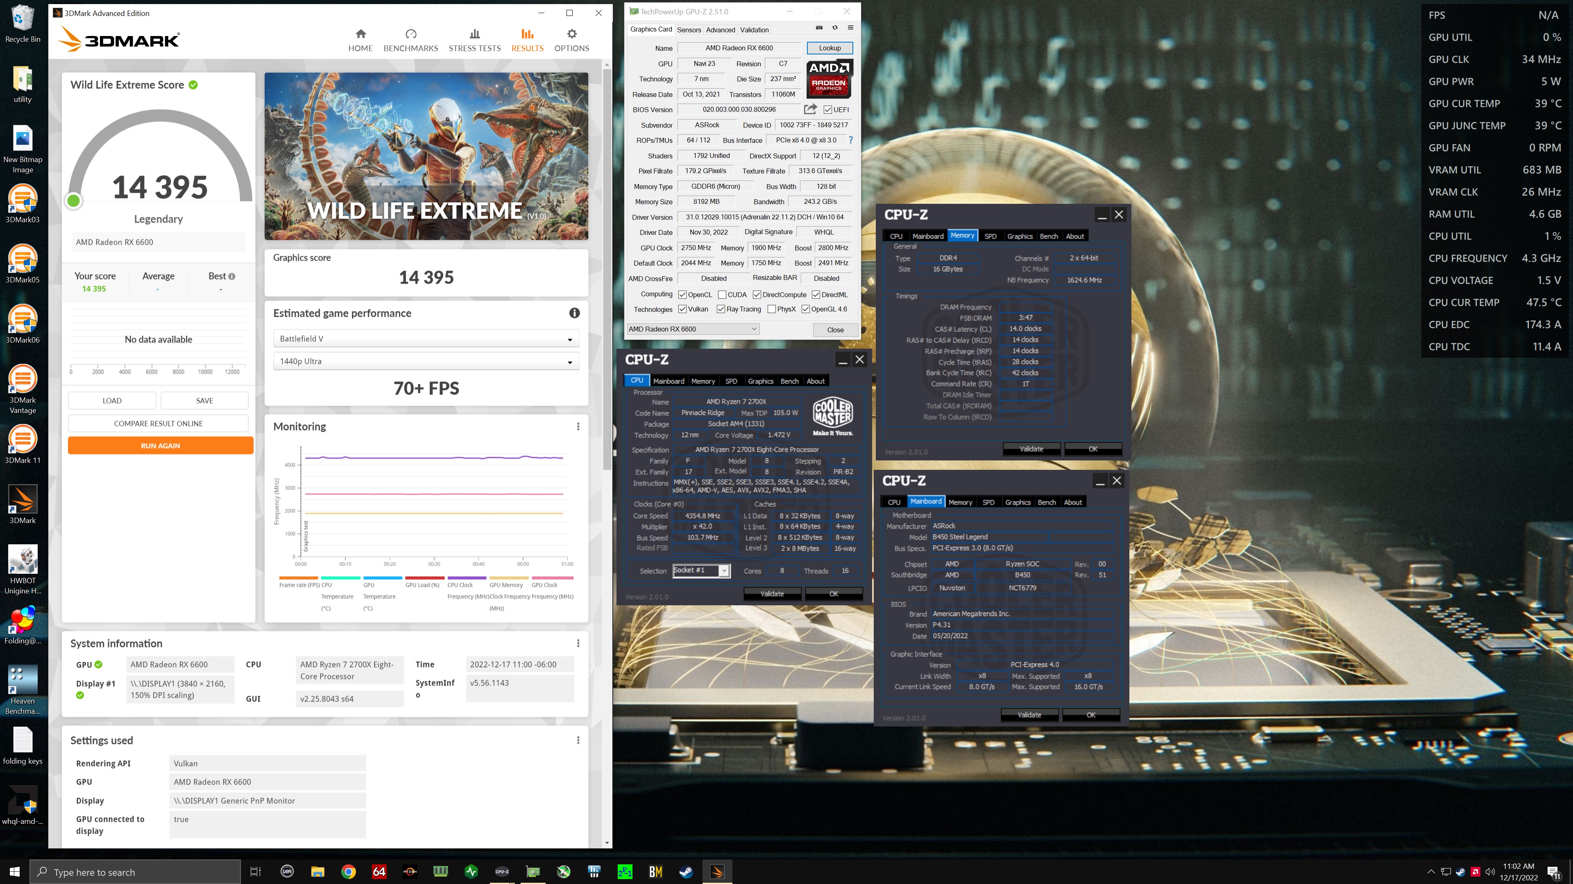Screen dimensions: 1573x884
Task: Open Monitoring panel three-dot menu
Action: (578, 426)
